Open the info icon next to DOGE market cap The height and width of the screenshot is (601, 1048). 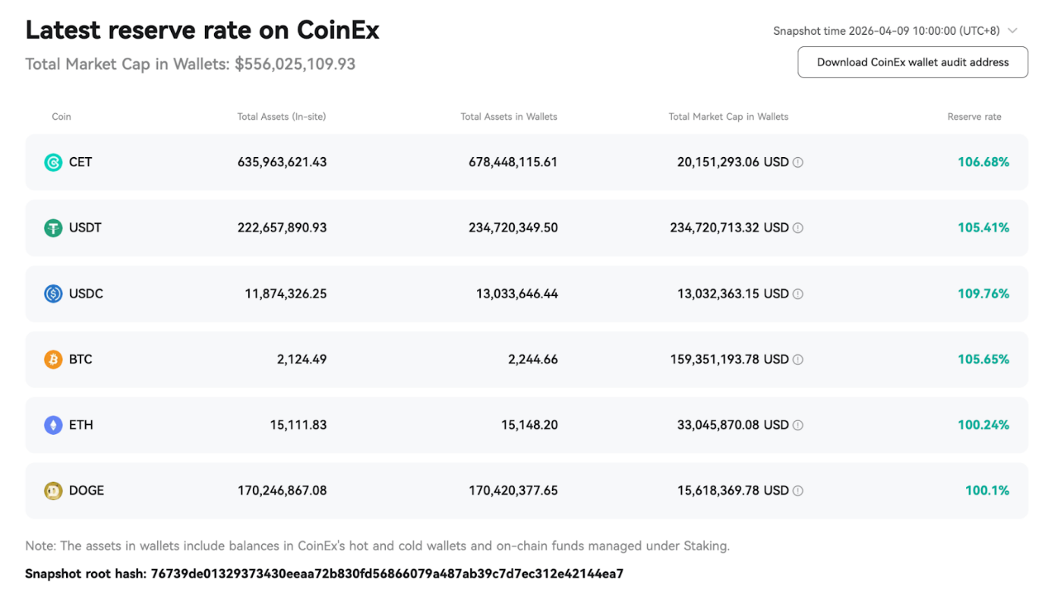click(799, 490)
